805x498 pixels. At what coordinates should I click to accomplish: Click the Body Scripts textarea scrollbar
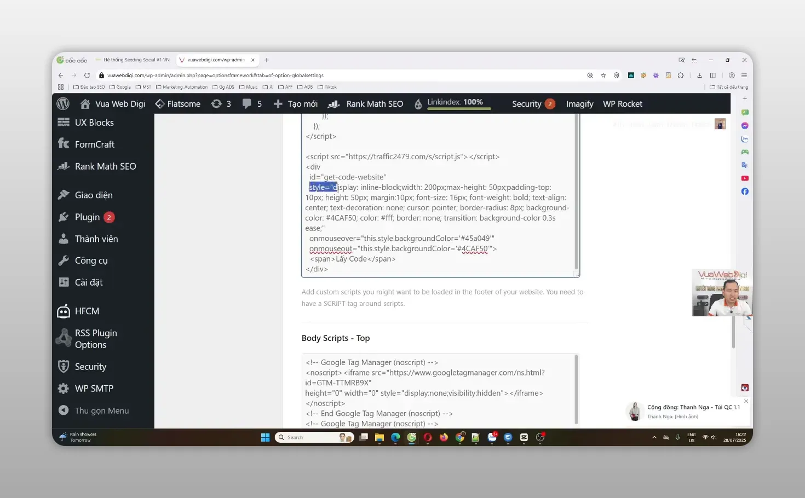coord(576,390)
